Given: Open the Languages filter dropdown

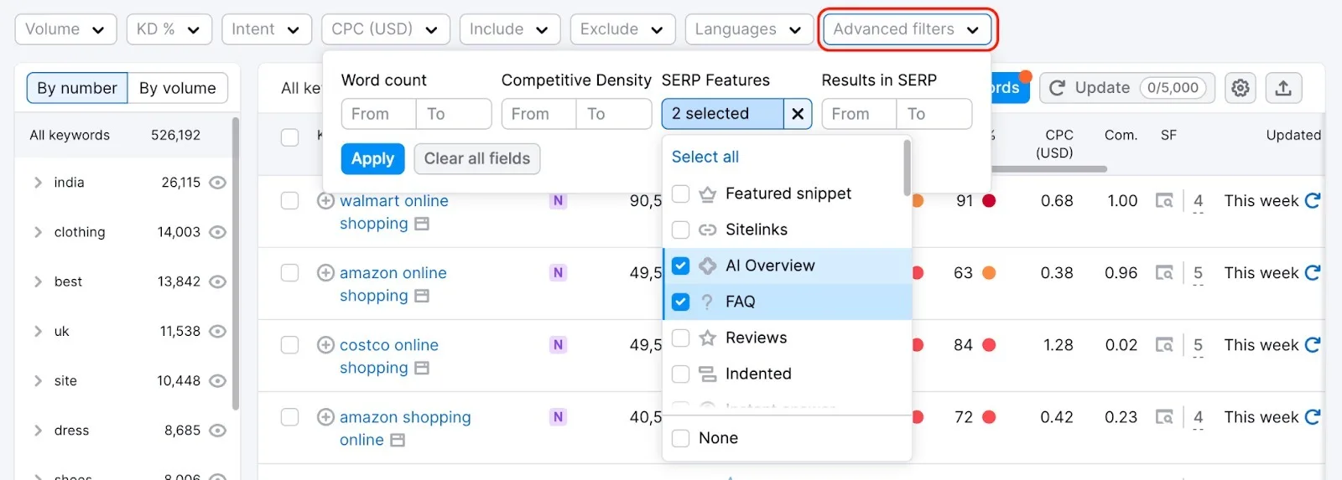Looking at the screenshot, I should click(748, 29).
